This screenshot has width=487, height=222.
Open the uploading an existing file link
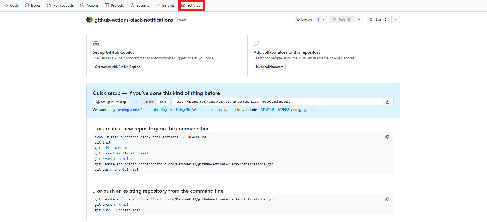tap(171, 110)
